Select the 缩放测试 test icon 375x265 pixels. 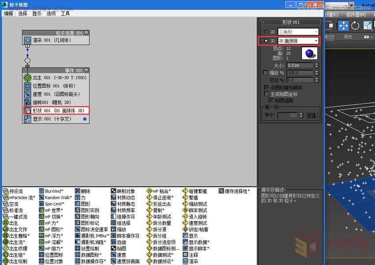[x=186, y=204]
